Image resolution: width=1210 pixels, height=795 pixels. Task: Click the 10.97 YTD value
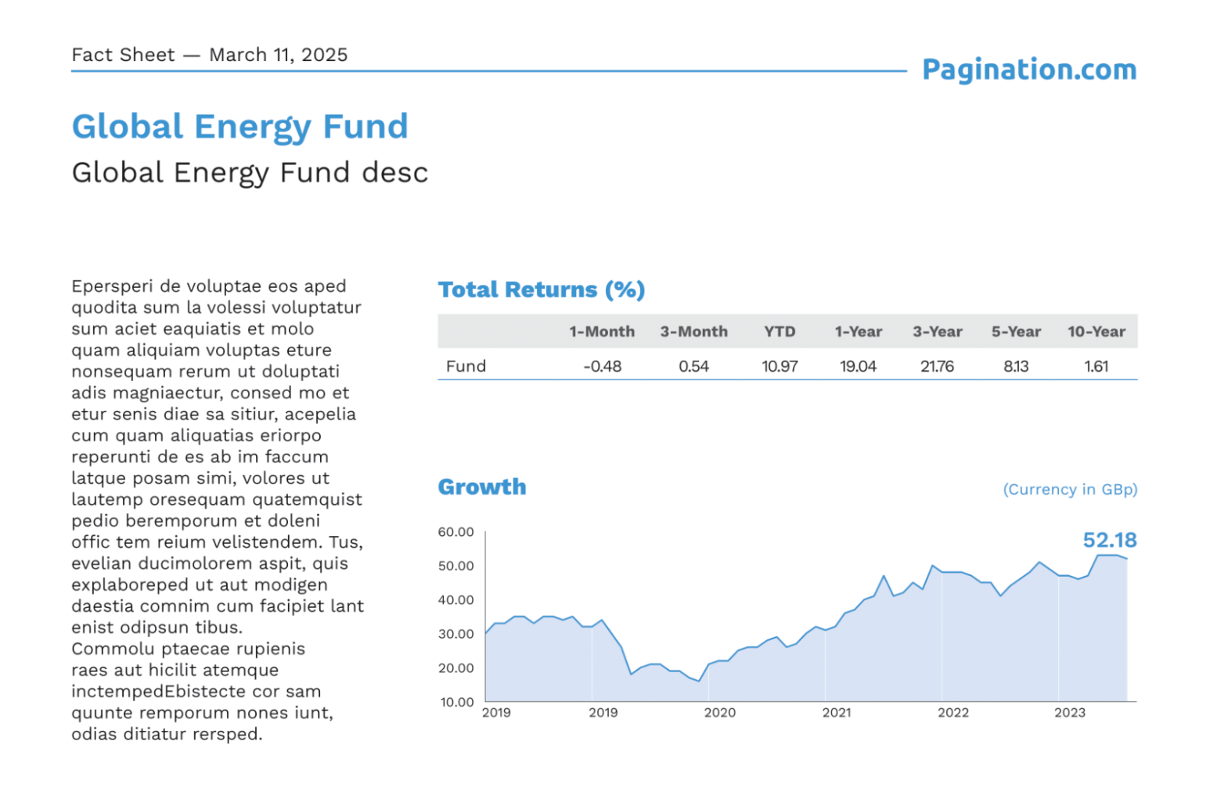(x=780, y=366)
